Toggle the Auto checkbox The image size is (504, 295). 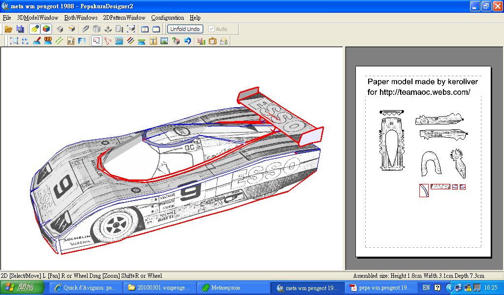click(x=212, y=29)
